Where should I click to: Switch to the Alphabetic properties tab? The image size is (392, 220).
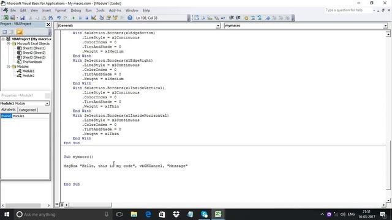point(9,109)
